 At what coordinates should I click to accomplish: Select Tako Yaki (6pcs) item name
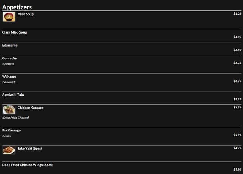(x=30, y=148)
